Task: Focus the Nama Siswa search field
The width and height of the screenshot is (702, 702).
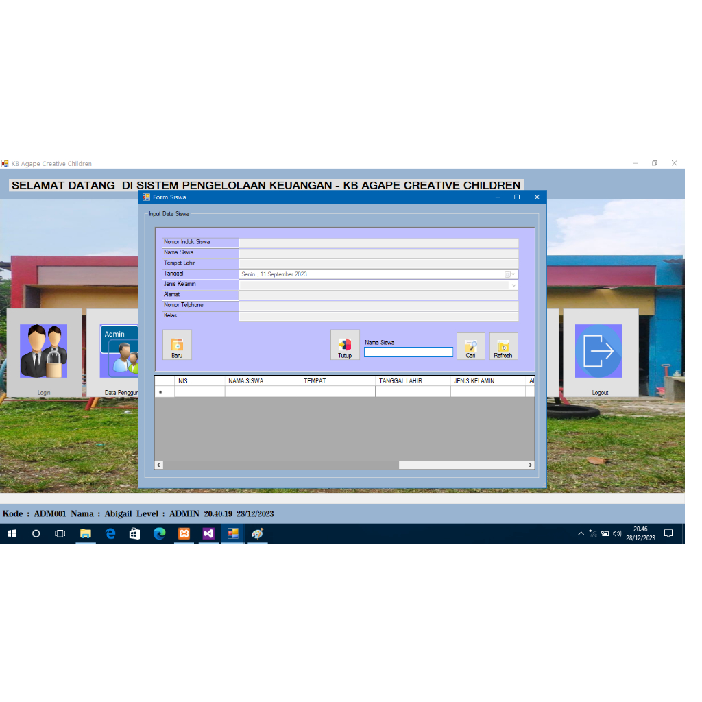Action: (x=409, y=352)
